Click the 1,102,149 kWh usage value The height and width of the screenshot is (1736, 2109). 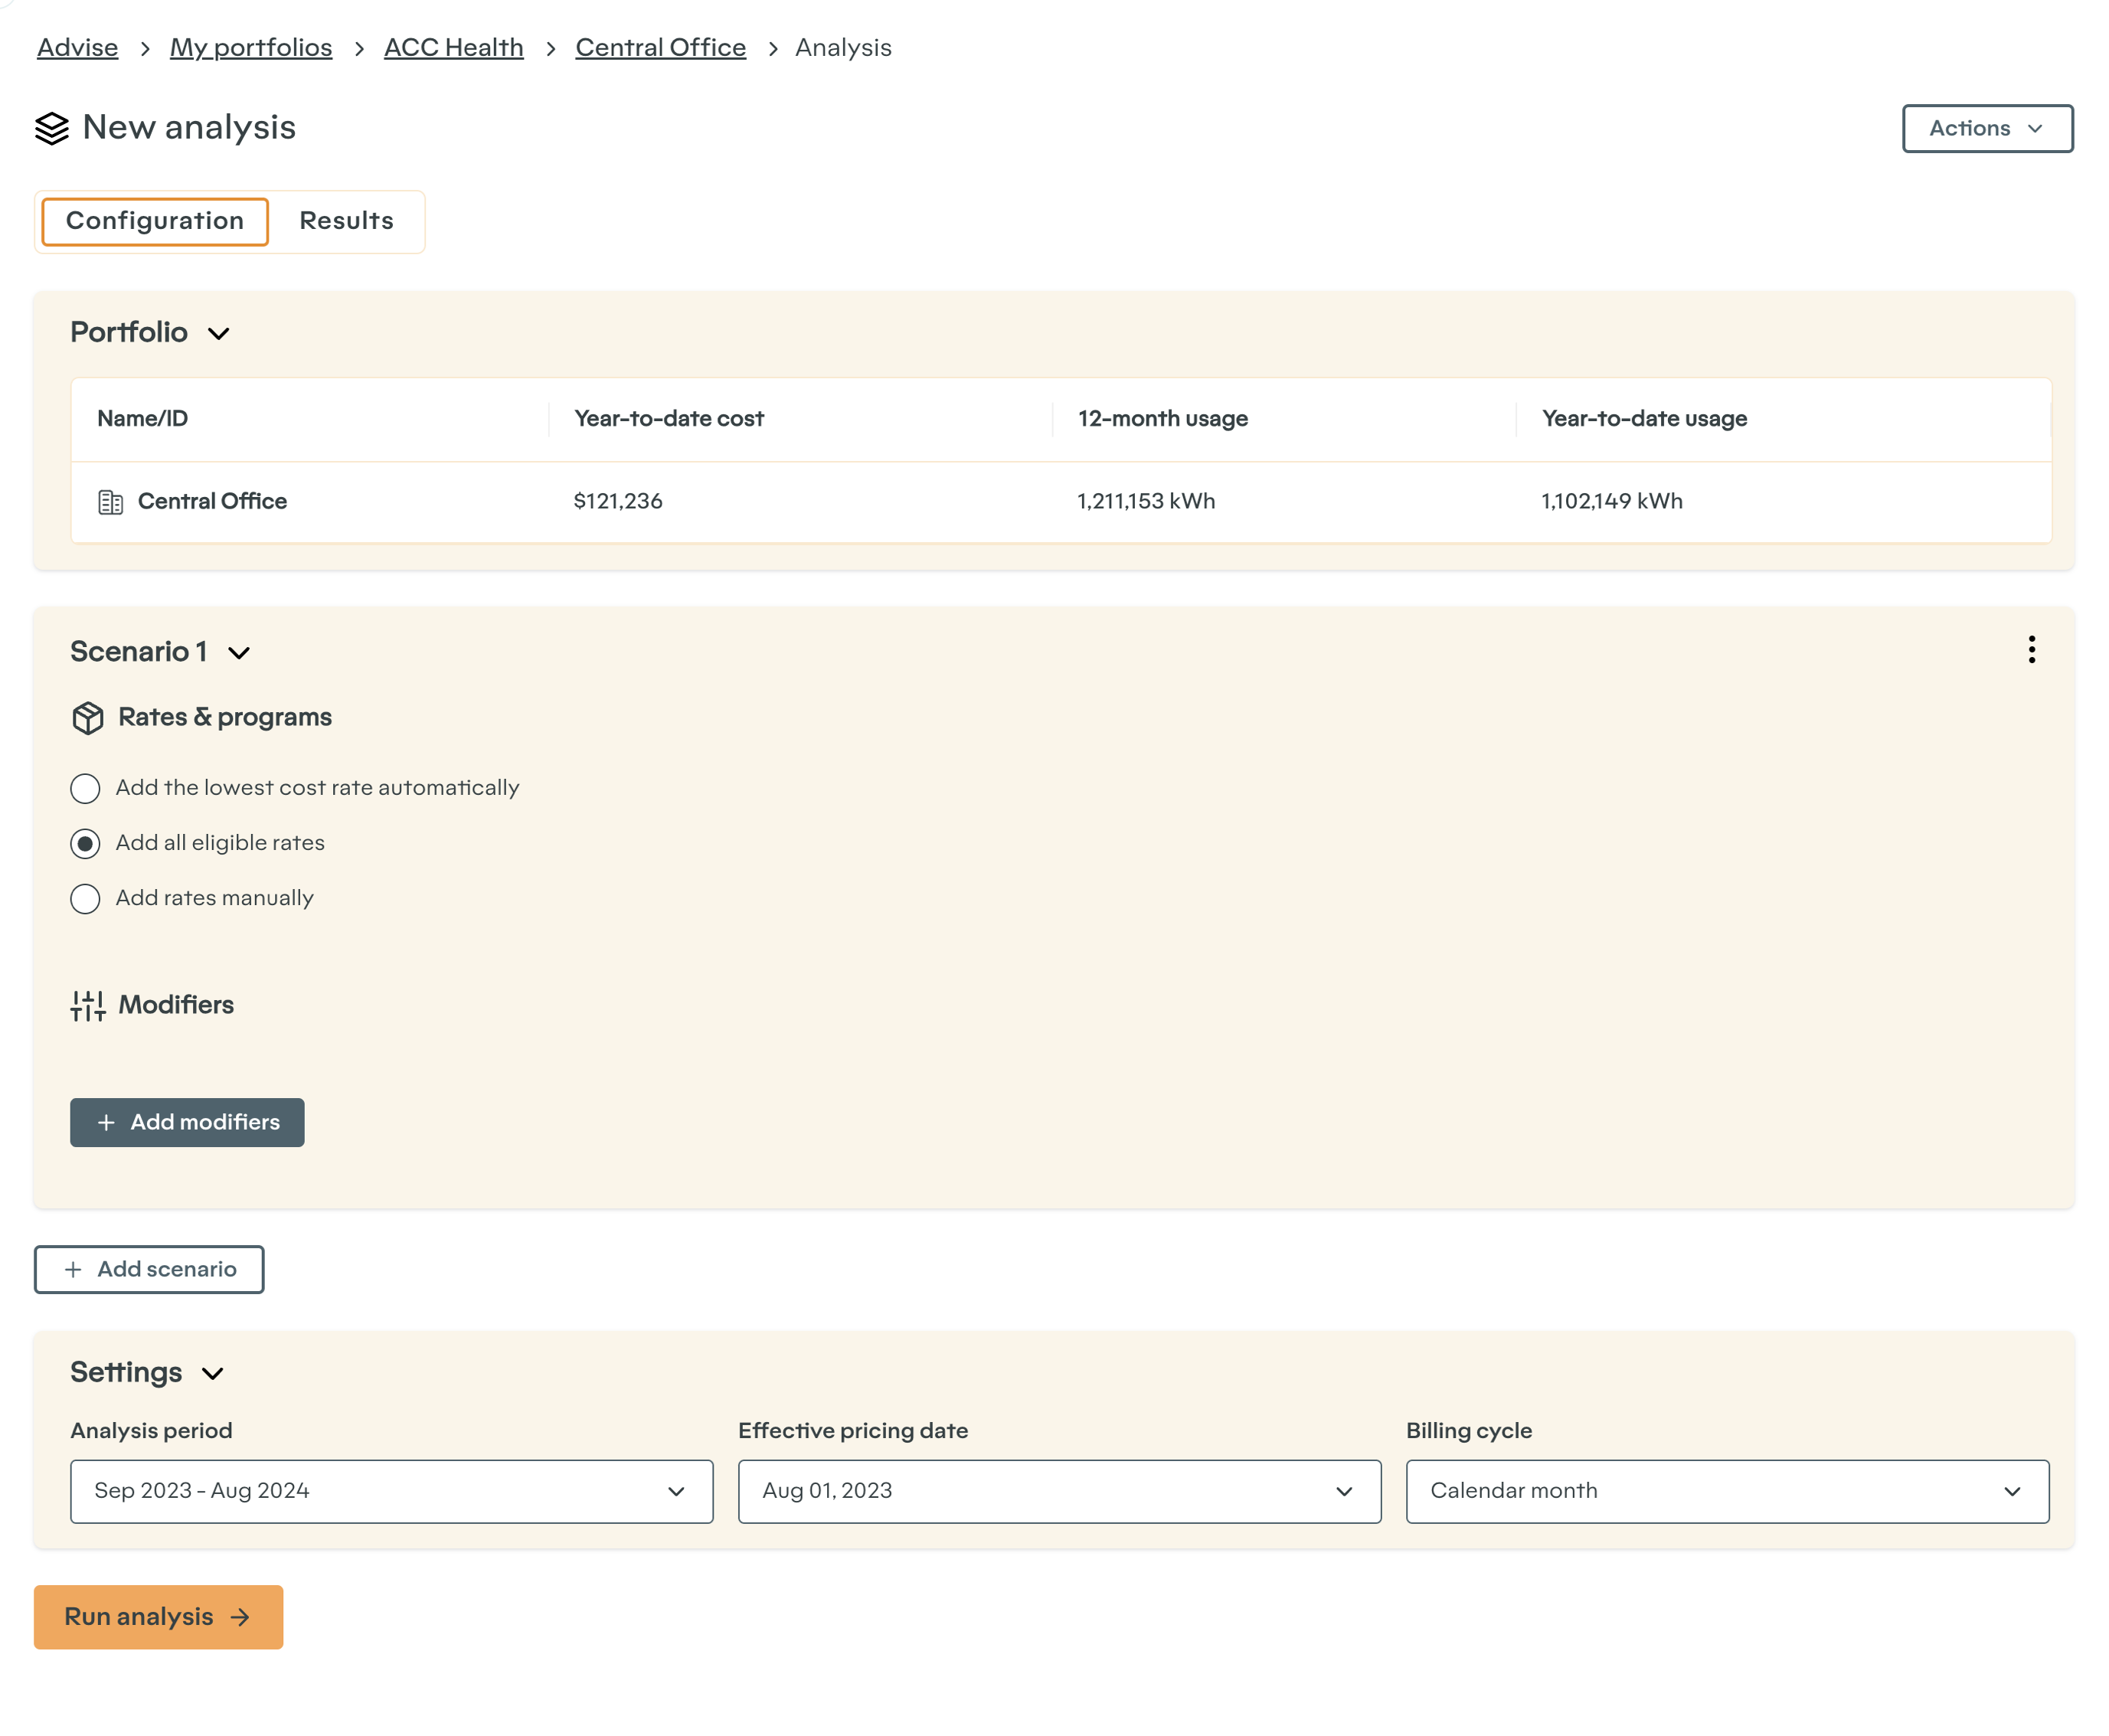(x=1611, y=502)
